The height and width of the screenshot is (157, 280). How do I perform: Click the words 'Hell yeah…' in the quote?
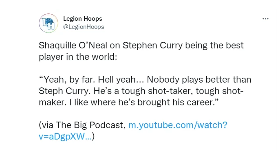pyautogui.click(x=121, y=79)
